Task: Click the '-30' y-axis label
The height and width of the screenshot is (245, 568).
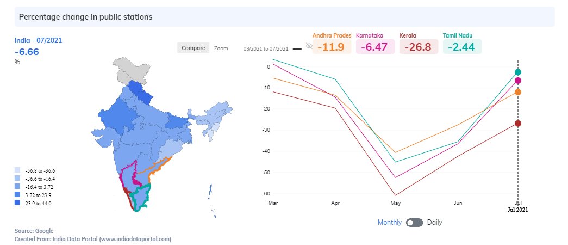Action: 267,130
